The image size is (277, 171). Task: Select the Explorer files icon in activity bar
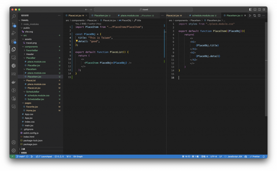click(x=14, y=49)
